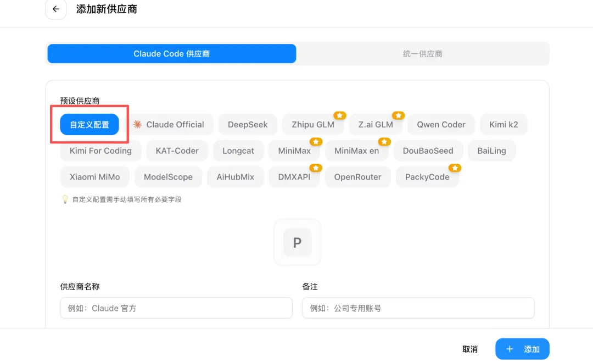593x362 pixels.
Task: Click the 预设供应商 section label
Action: (80, 101)
